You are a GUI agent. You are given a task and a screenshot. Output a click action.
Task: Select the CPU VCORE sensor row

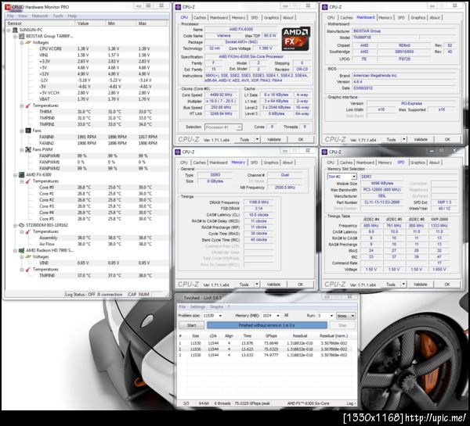87,48
